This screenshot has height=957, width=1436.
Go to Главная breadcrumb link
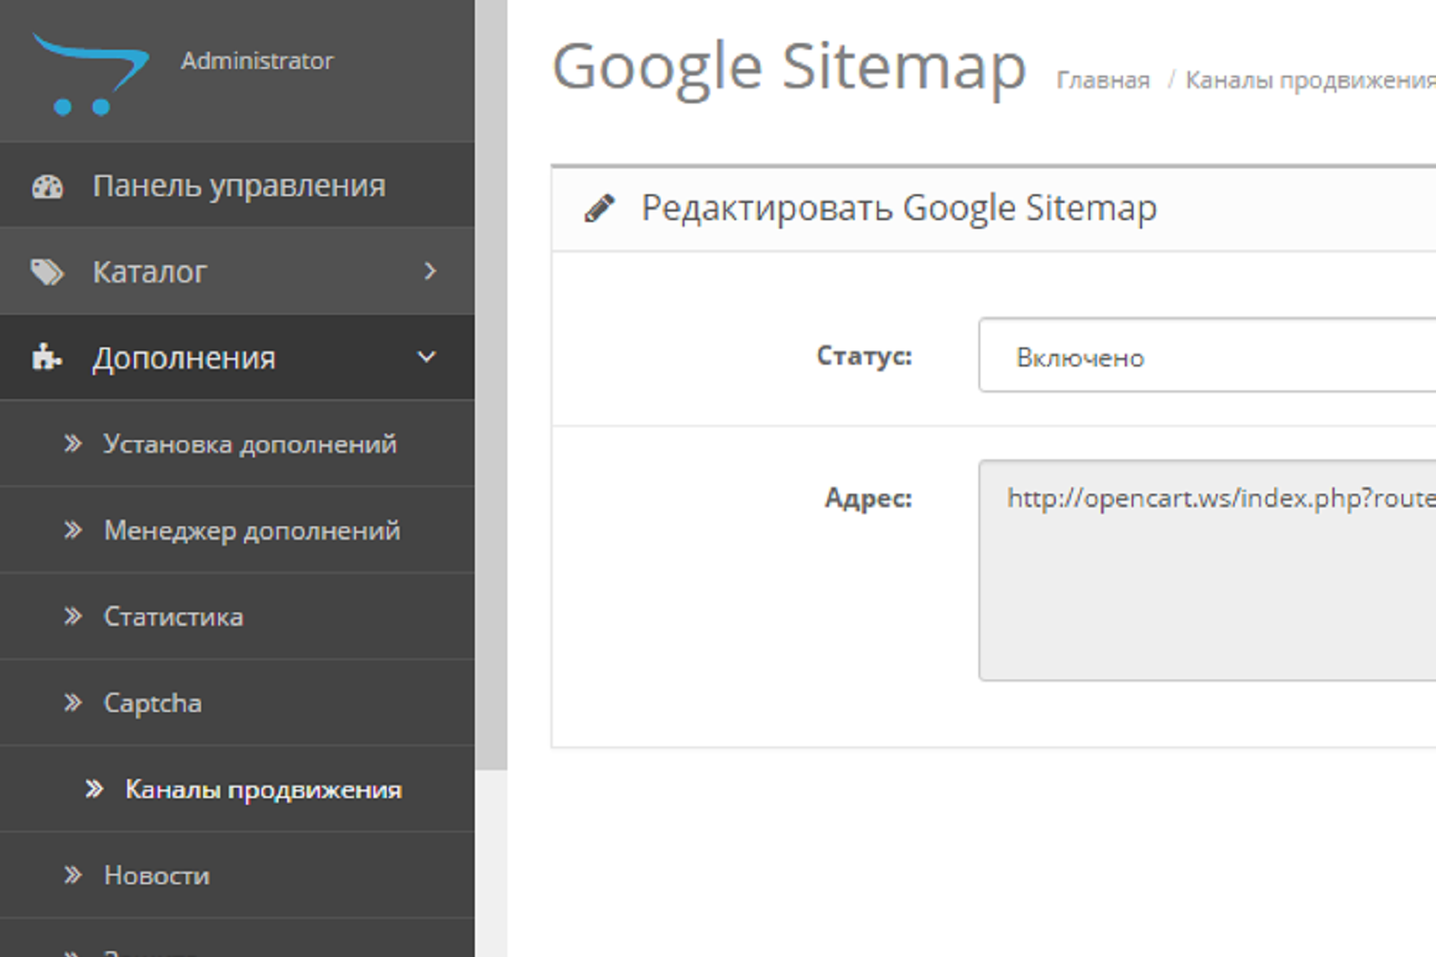[1103, 80]
